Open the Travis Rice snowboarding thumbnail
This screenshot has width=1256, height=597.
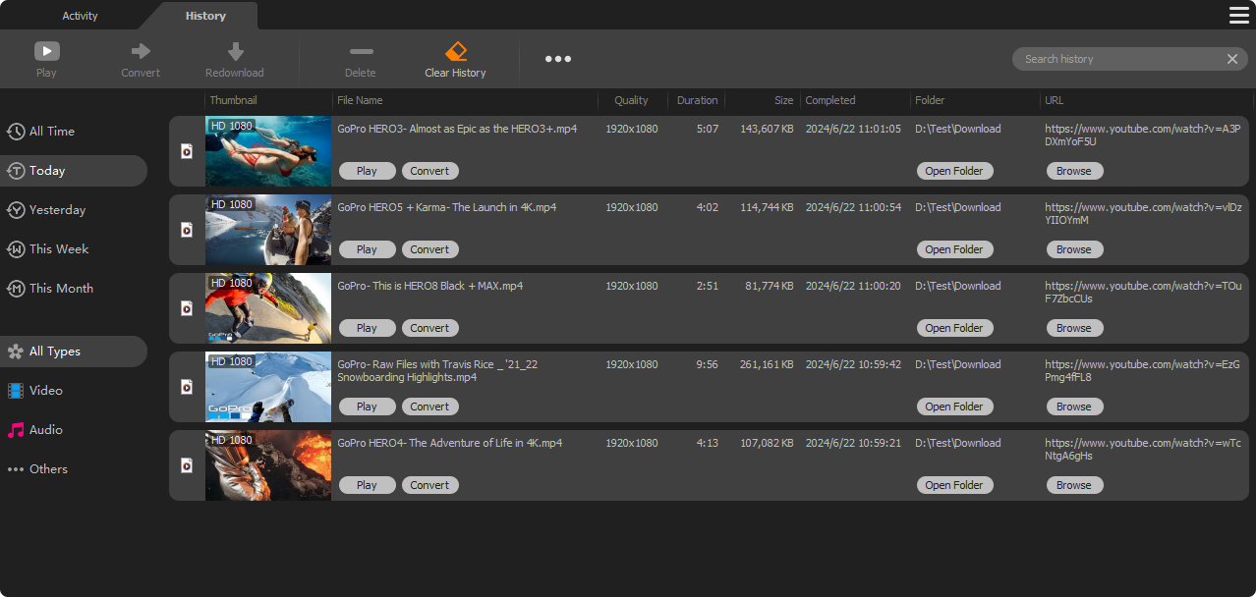point(268,387)
